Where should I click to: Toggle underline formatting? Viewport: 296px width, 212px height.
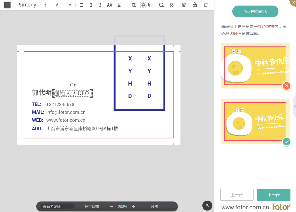[119, 5]
